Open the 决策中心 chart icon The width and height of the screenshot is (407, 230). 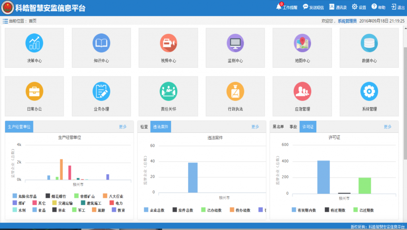34,43
